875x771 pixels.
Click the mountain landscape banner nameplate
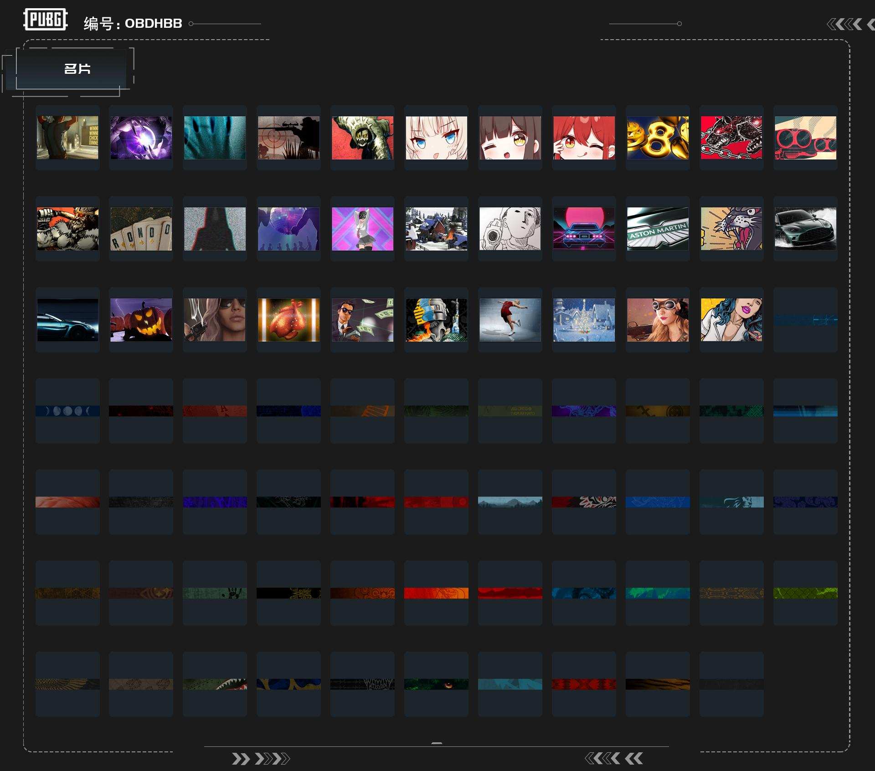(510, 502)
